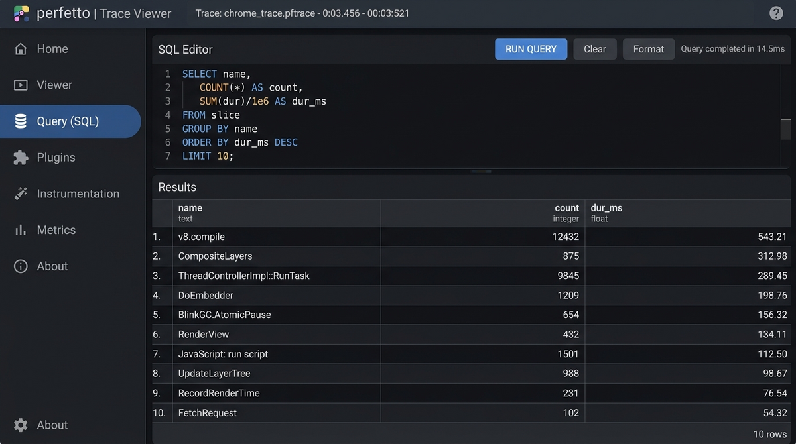Viewport: 796px width, 444px height.
Task: Click the About info circle icon
Action: coord(21,266)
